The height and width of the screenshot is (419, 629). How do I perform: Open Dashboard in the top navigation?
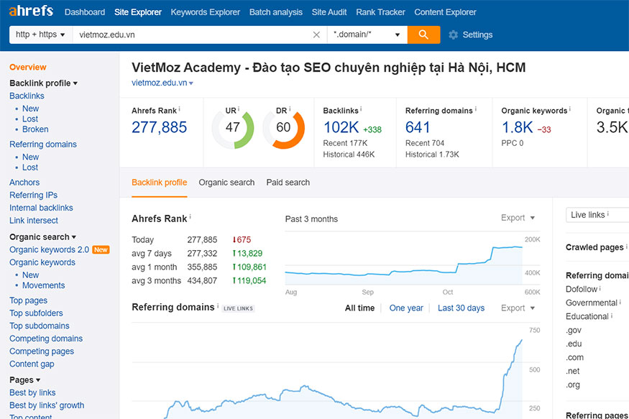click(85, 12)
